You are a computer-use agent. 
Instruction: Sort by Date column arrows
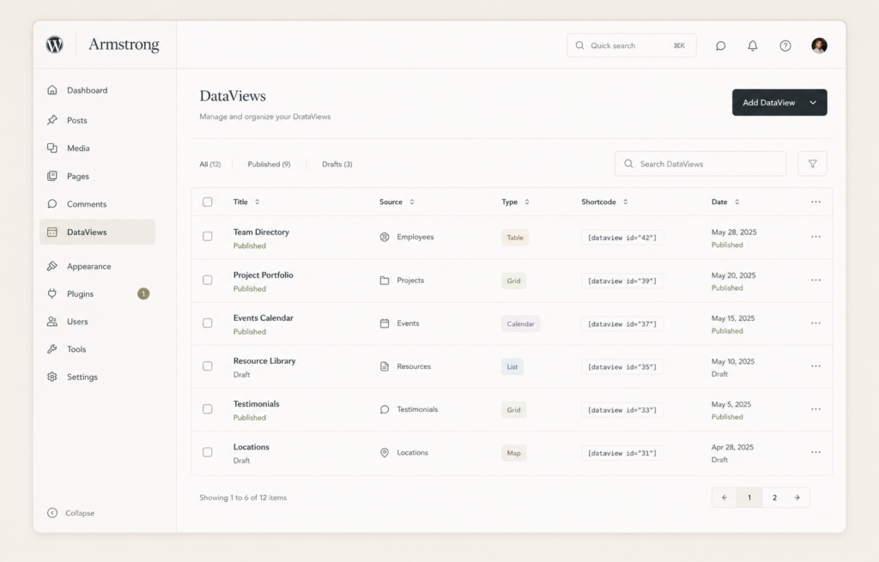[737, 202]
